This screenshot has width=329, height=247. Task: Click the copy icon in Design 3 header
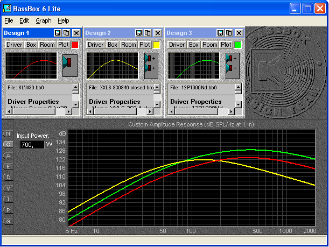(x=229, y=33)
